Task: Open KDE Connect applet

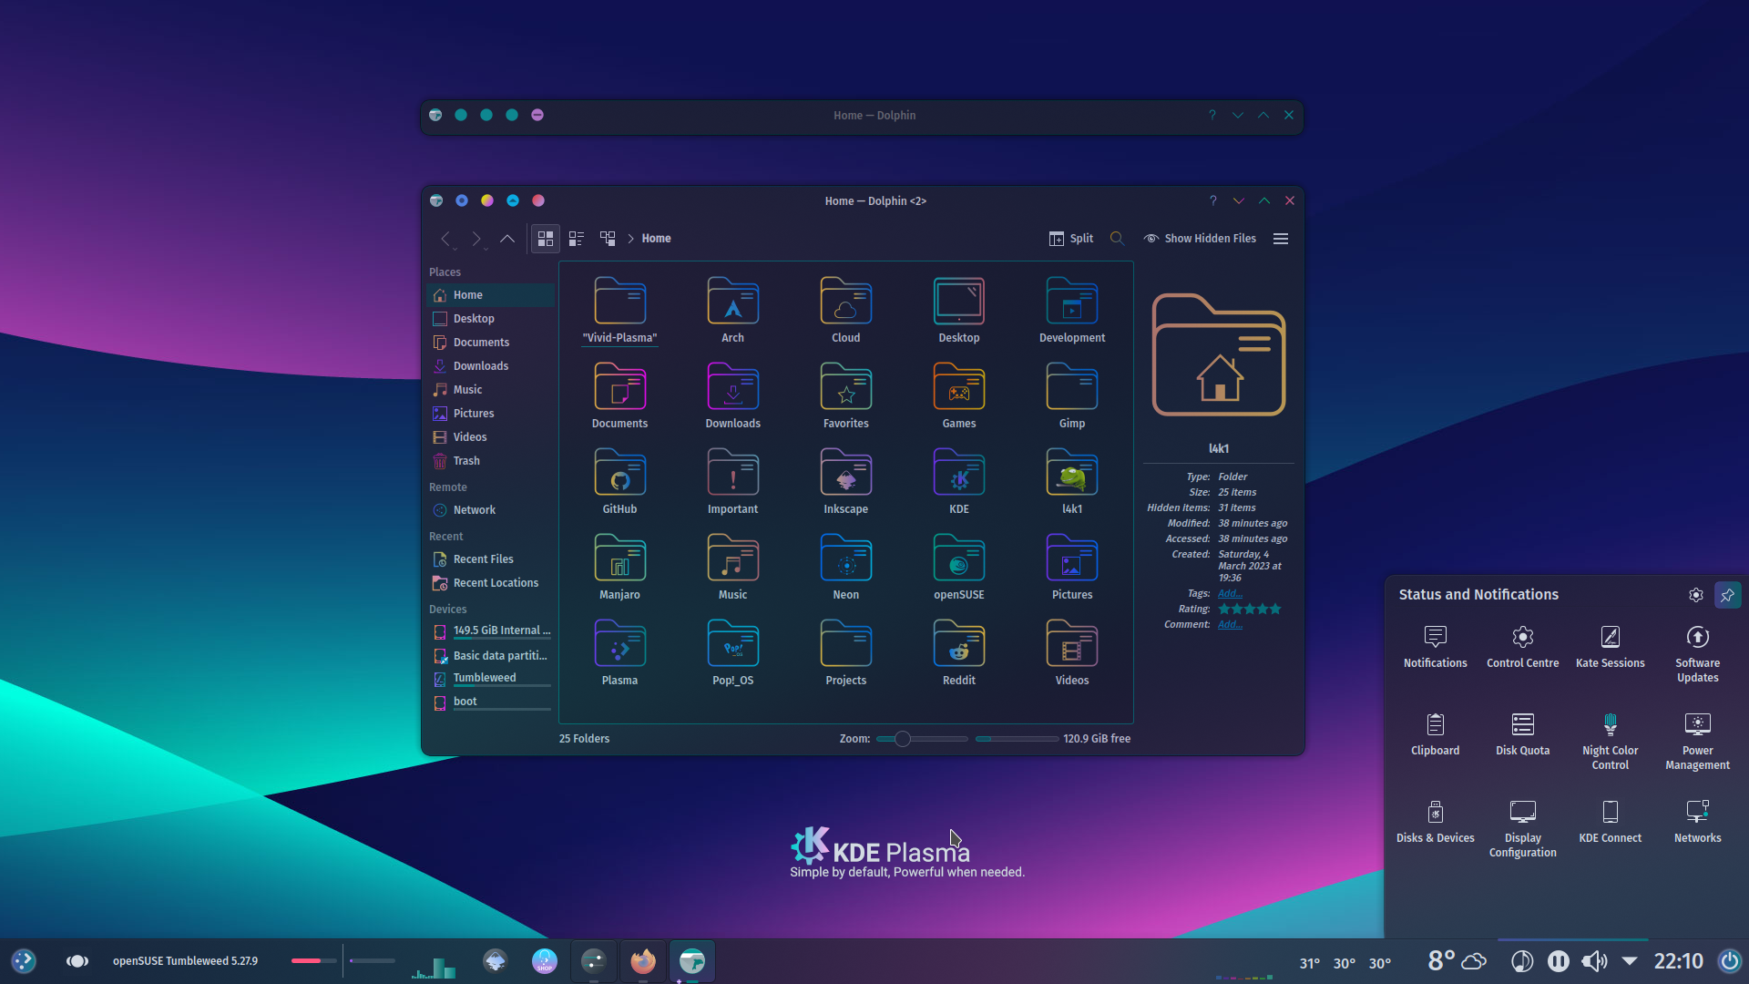Action: coord(1611,822)
